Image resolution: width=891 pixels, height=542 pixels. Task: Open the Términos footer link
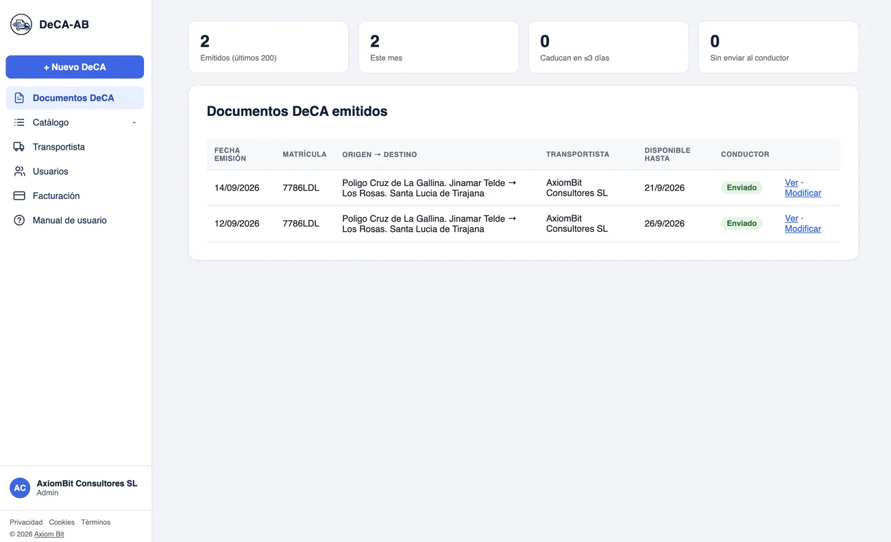click(95, 522)
